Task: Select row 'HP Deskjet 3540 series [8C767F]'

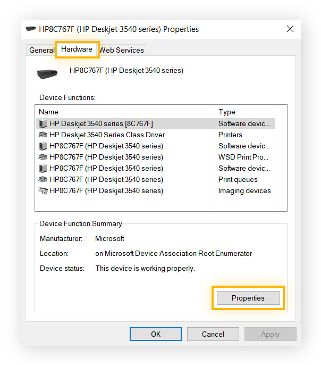Action: (156, 124)
